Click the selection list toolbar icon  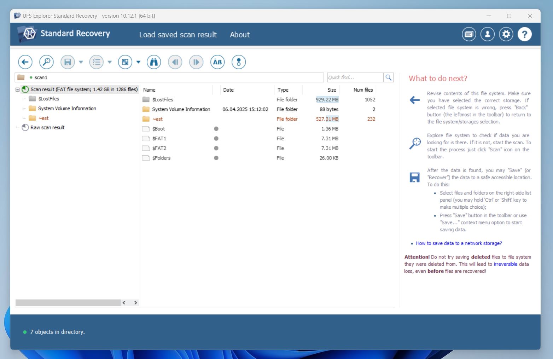click(x=96, y=62)
